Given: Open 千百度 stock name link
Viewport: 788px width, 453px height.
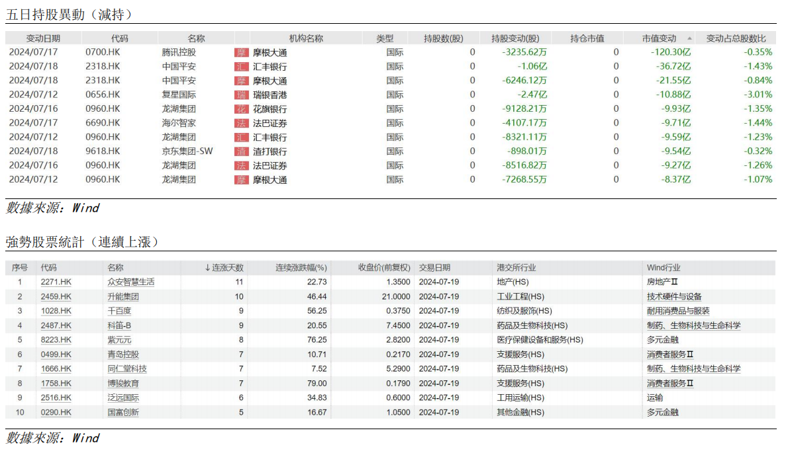Looking at the screenshot, I should pos(119,311).
